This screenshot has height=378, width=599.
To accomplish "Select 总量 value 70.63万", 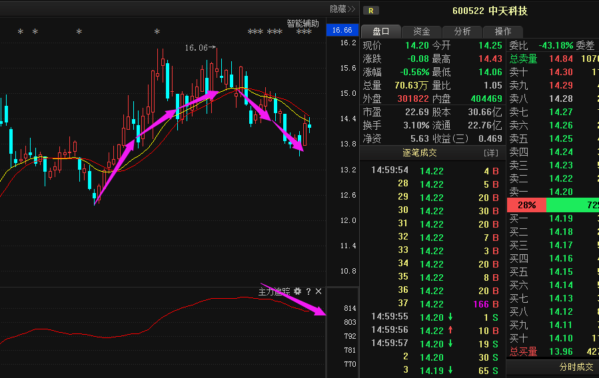I will click(412, 85).
